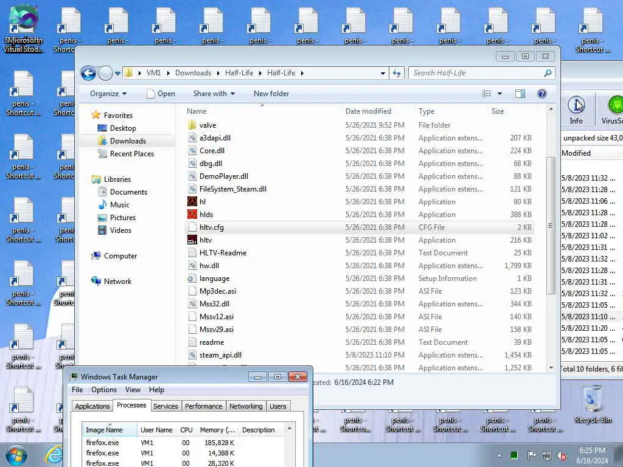Select the VM1 breadcrumb in address bar

[x=153, y=73]
